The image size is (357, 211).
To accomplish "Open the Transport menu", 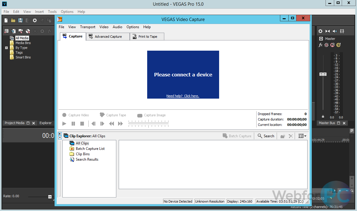I will point(88,27).
